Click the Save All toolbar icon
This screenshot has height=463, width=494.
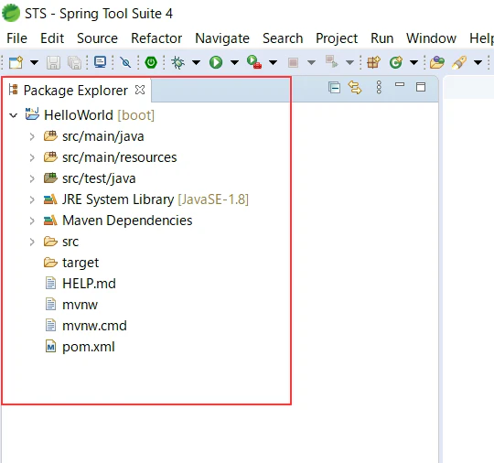point(75,62)
